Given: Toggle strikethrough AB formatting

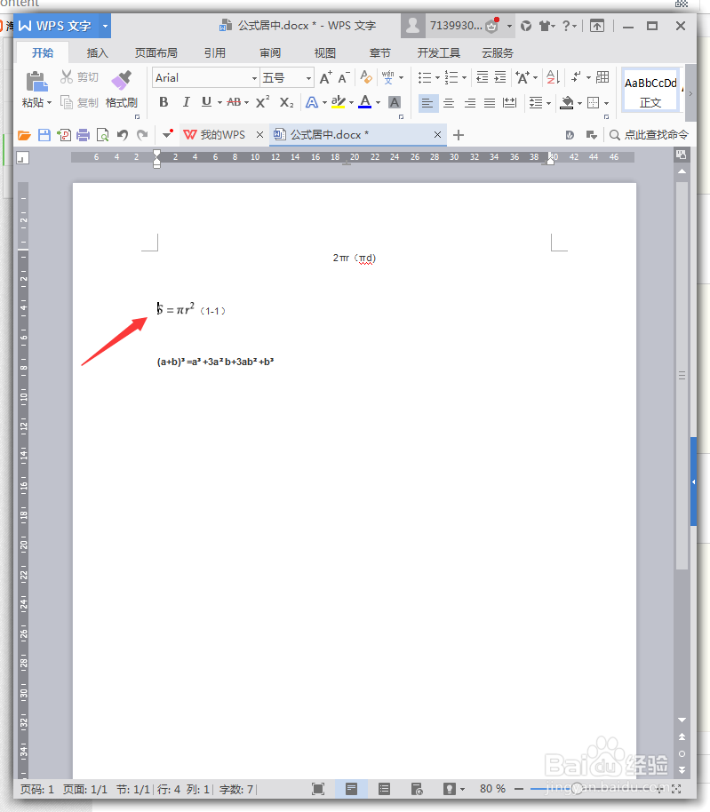Looking at the screenshot, I should (234, 102).
